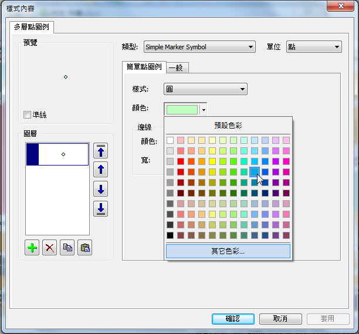Open 其它色彩 more colors option

pyautogui.click(x=228, y=251)
